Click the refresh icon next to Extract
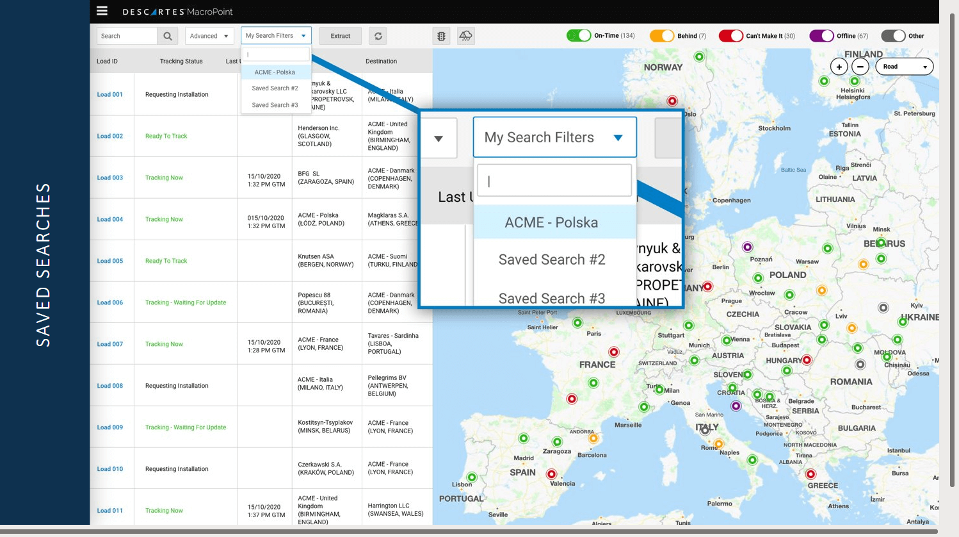The image size is (959, 537). point(378,36)
